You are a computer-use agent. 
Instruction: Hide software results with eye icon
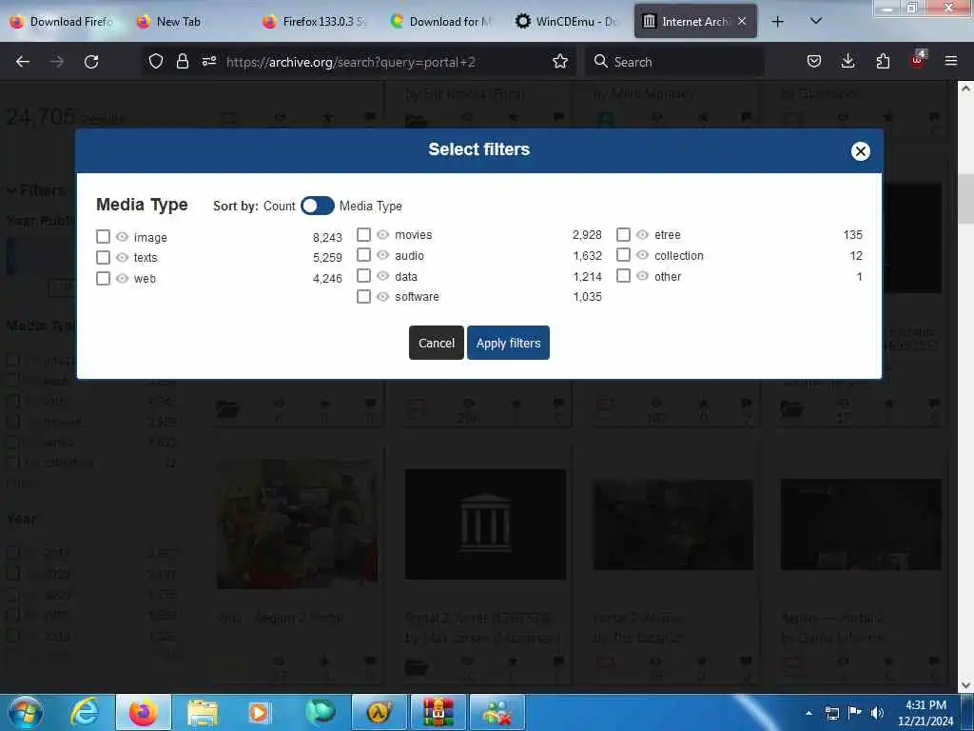(x=383, y=297)
